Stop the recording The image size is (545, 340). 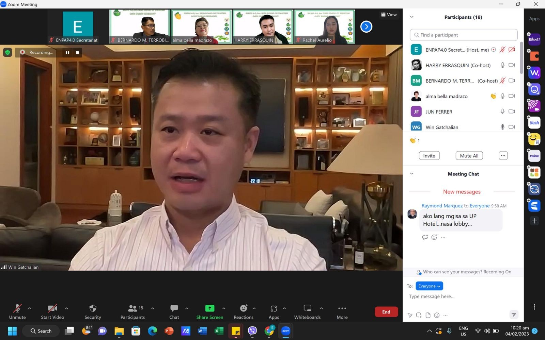(x=77, y=52)
